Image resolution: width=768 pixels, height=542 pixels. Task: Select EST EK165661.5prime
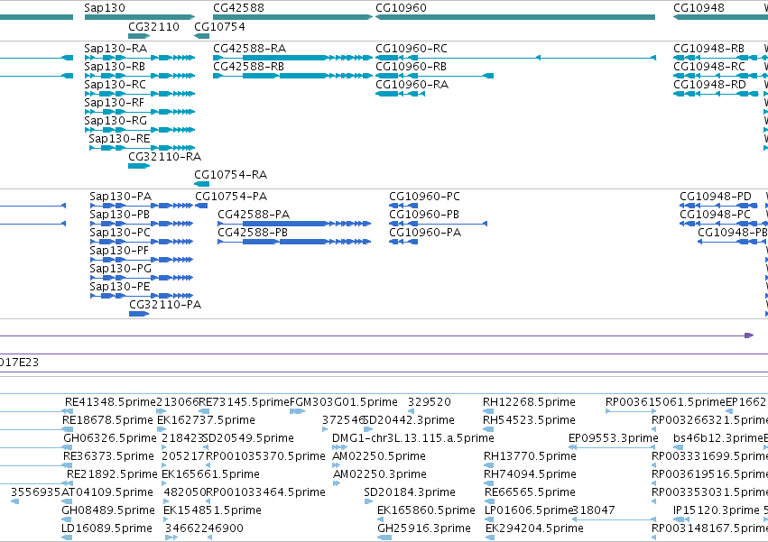(210, 474)
